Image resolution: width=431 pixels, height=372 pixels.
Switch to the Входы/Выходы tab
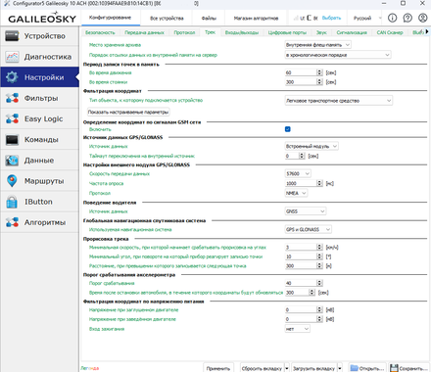pos(242,32)
